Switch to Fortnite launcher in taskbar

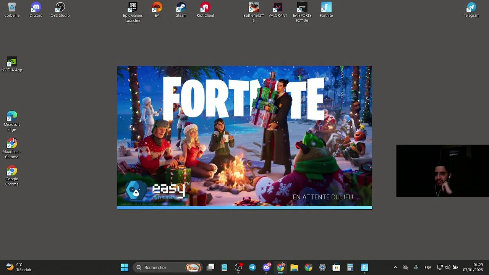pos(364,267)
